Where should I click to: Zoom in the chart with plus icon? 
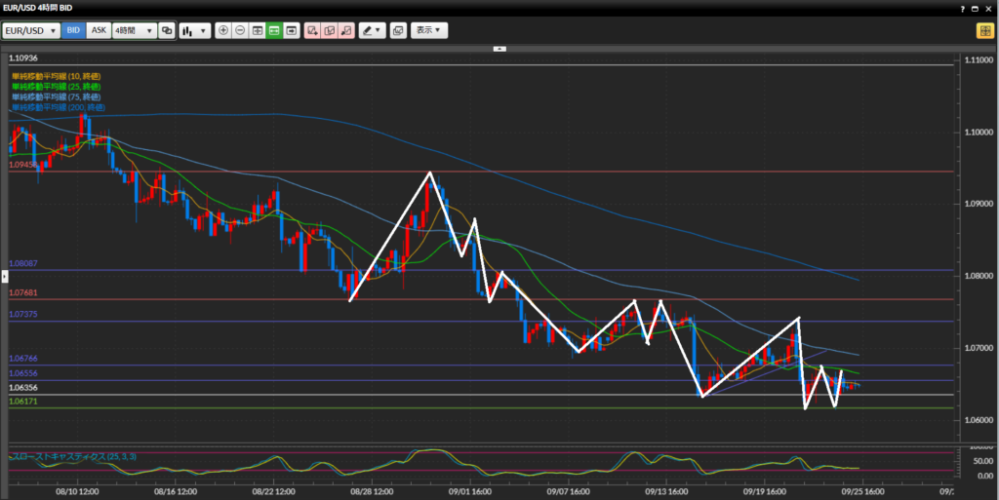pyautogui.click(x=224, y=30)
